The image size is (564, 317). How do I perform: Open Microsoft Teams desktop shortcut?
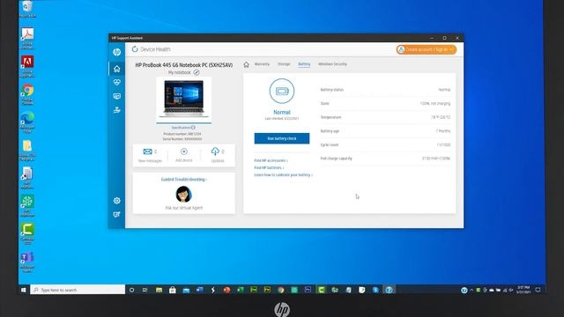[x=27, y=262]
